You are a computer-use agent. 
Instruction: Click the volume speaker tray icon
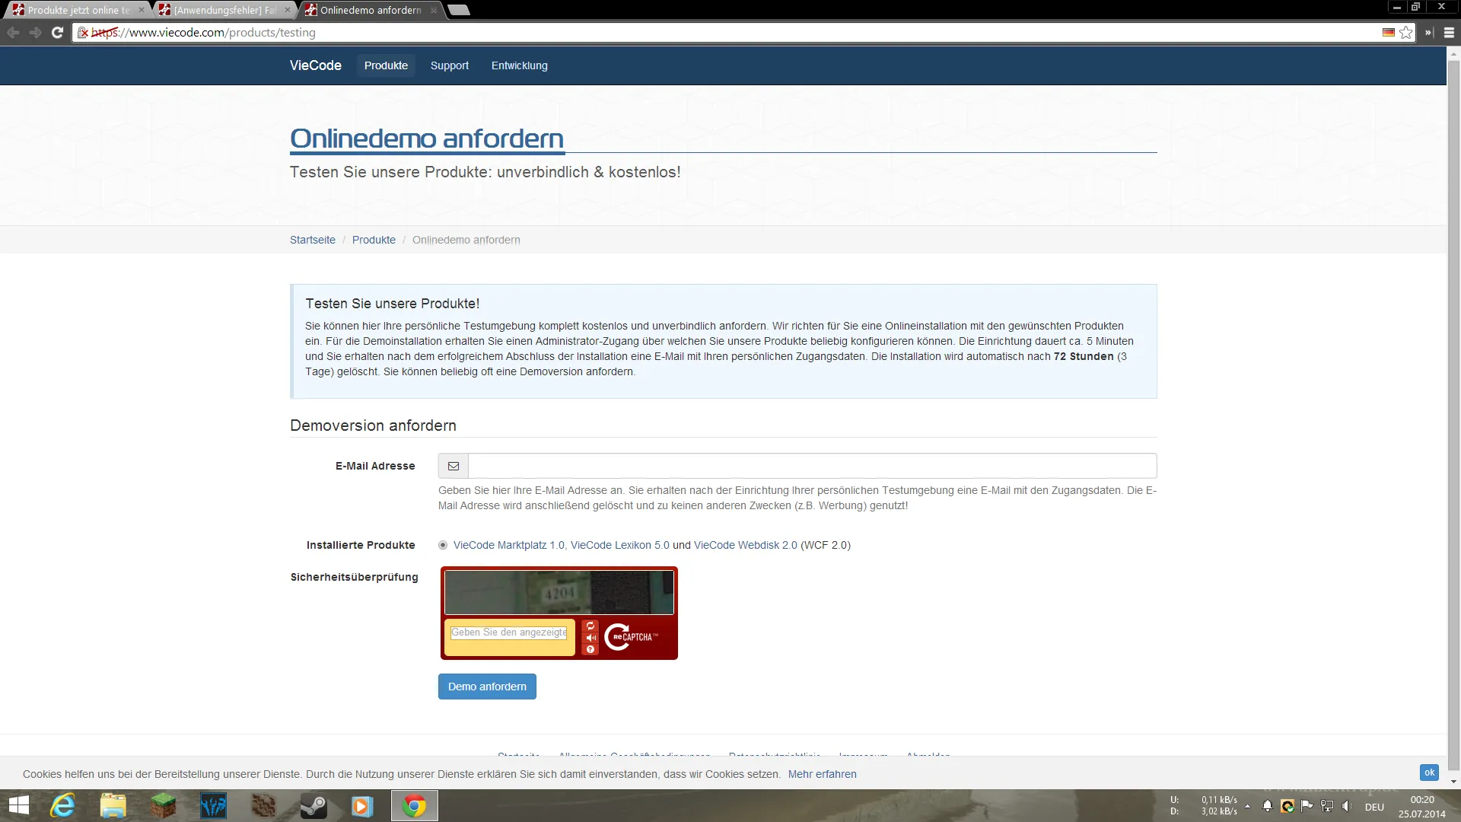1346,806
